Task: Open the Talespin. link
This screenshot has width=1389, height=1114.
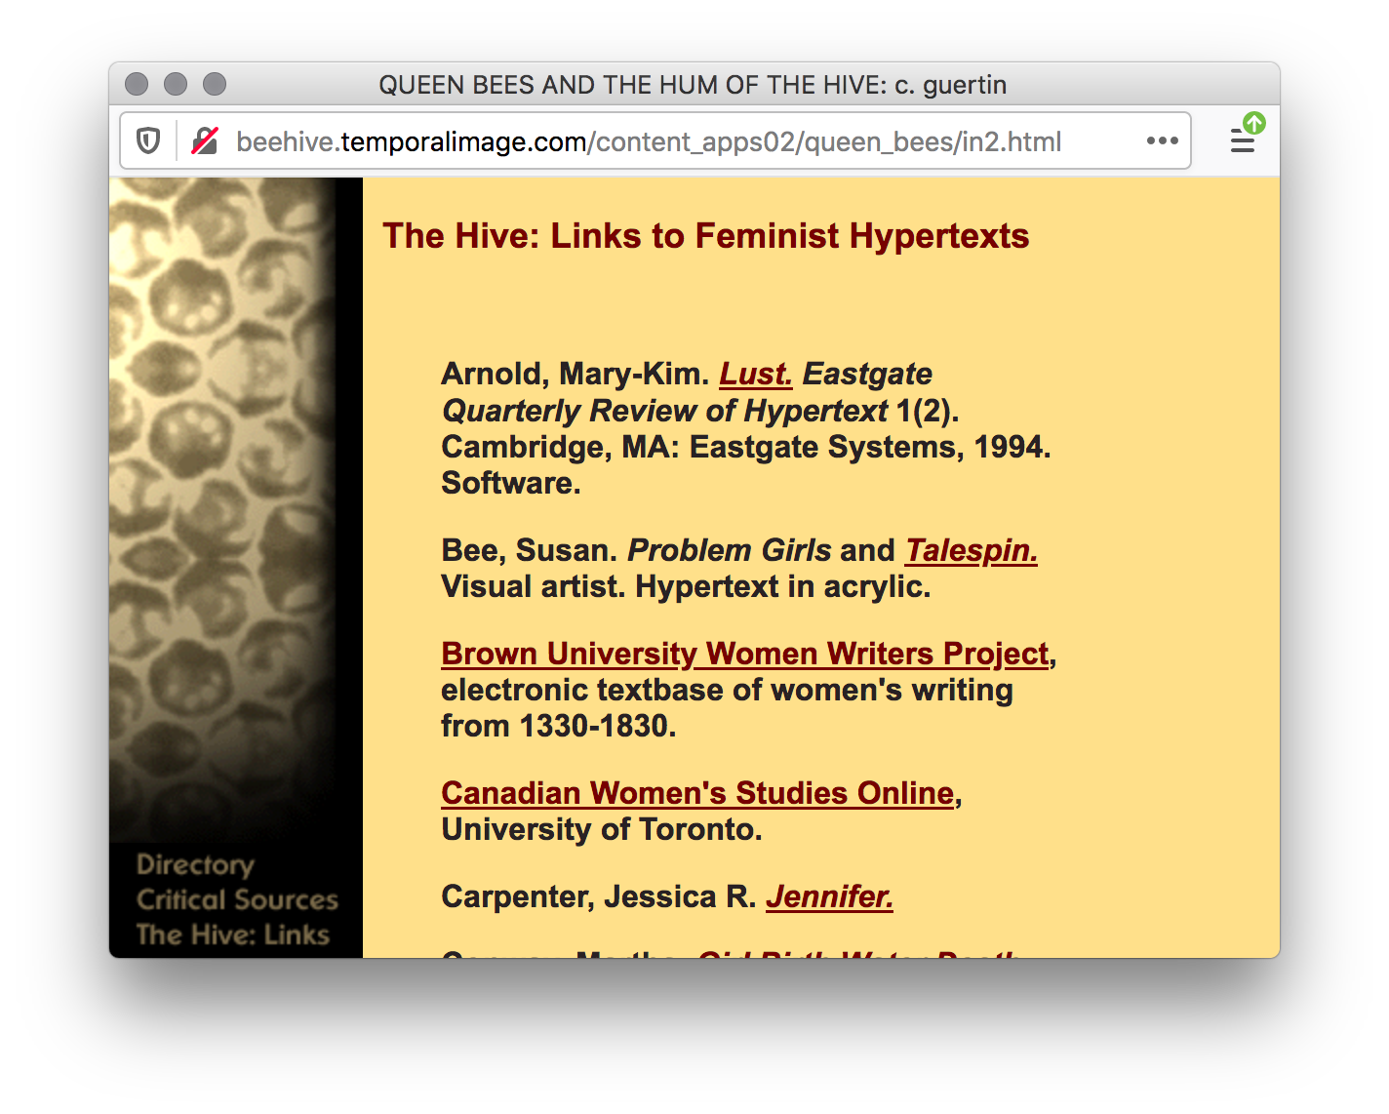Action: (972, 550)
